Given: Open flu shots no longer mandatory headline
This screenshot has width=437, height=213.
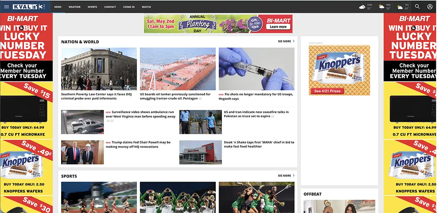Looking at the screenshot, I should tap(256, 97).
